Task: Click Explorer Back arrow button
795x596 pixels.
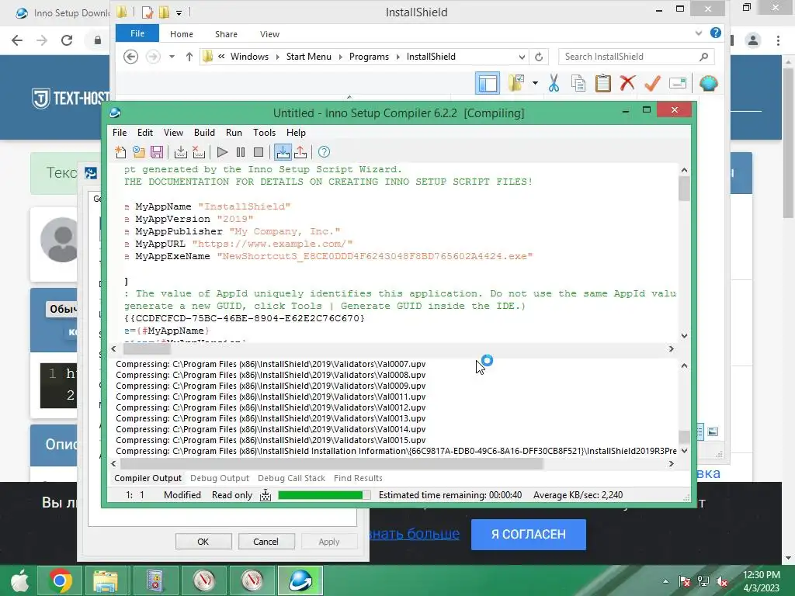Action: 130,56
